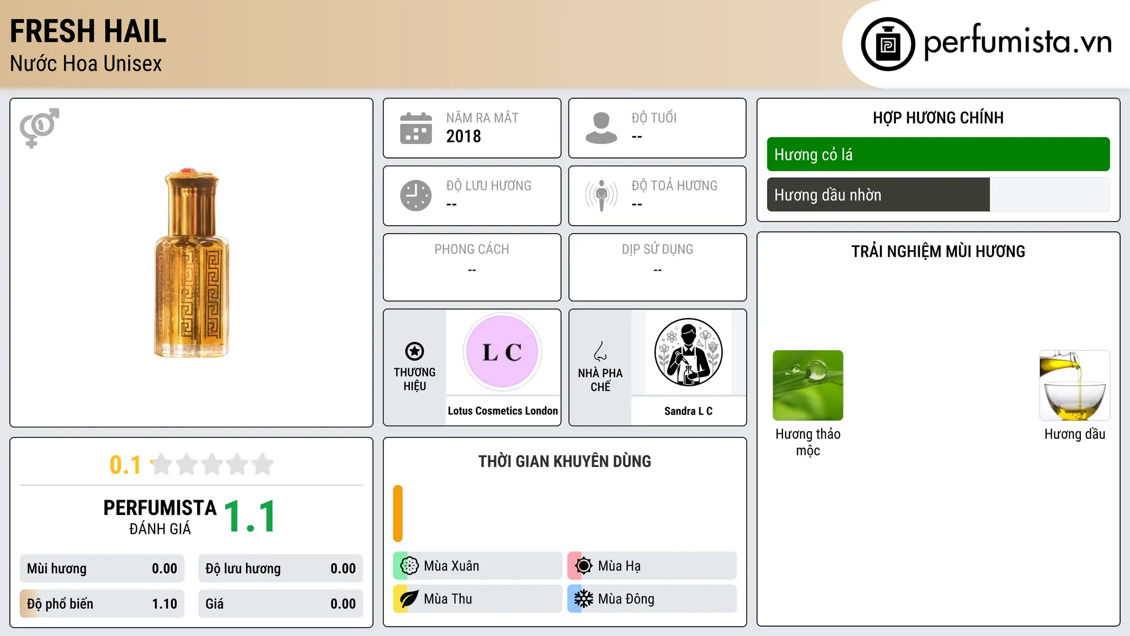This screenshot has width=1130, height=636.
Task: Click the calendar icon beside Năm ra mắt
Action: tap(415, 128)
